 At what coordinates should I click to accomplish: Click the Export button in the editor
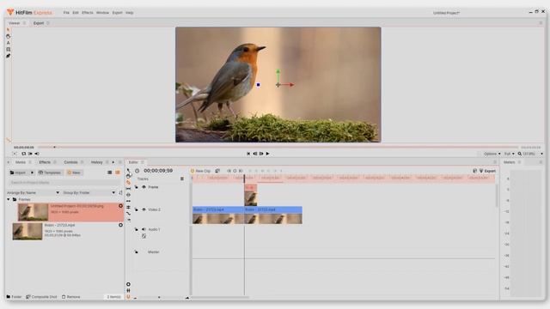tap(487, 171)
